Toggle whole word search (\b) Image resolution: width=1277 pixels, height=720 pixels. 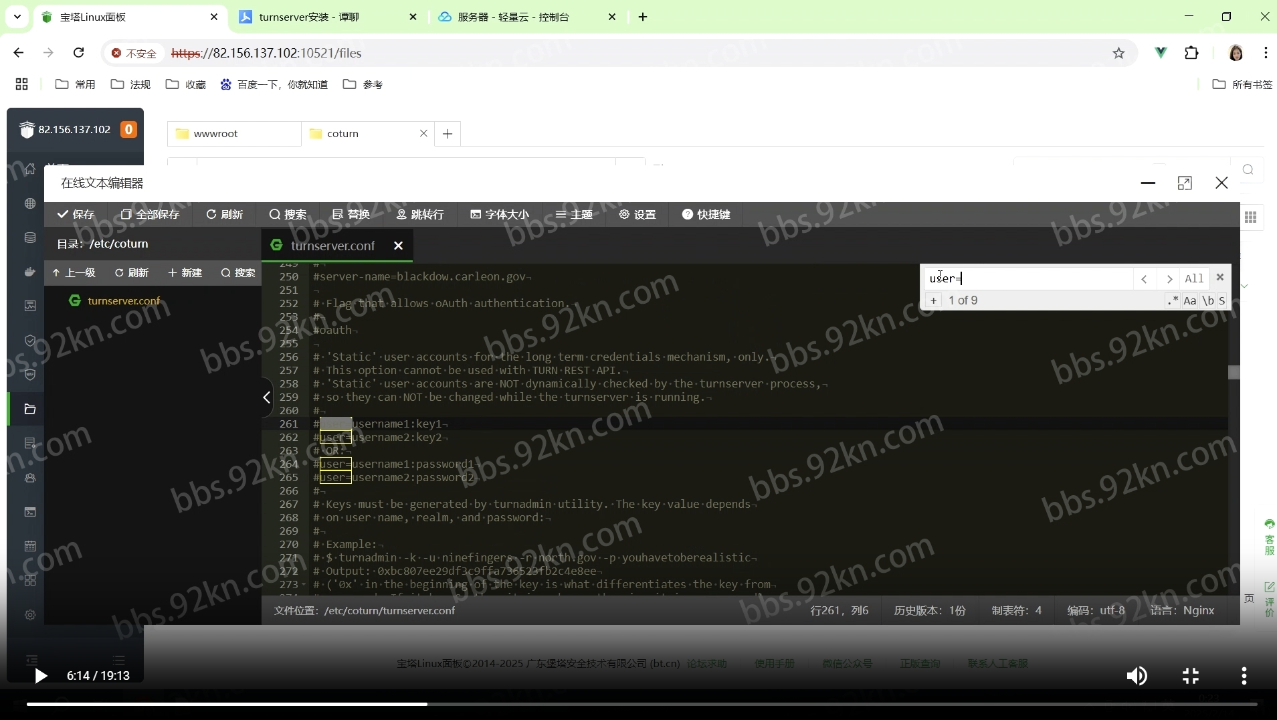click(1208, 300)
